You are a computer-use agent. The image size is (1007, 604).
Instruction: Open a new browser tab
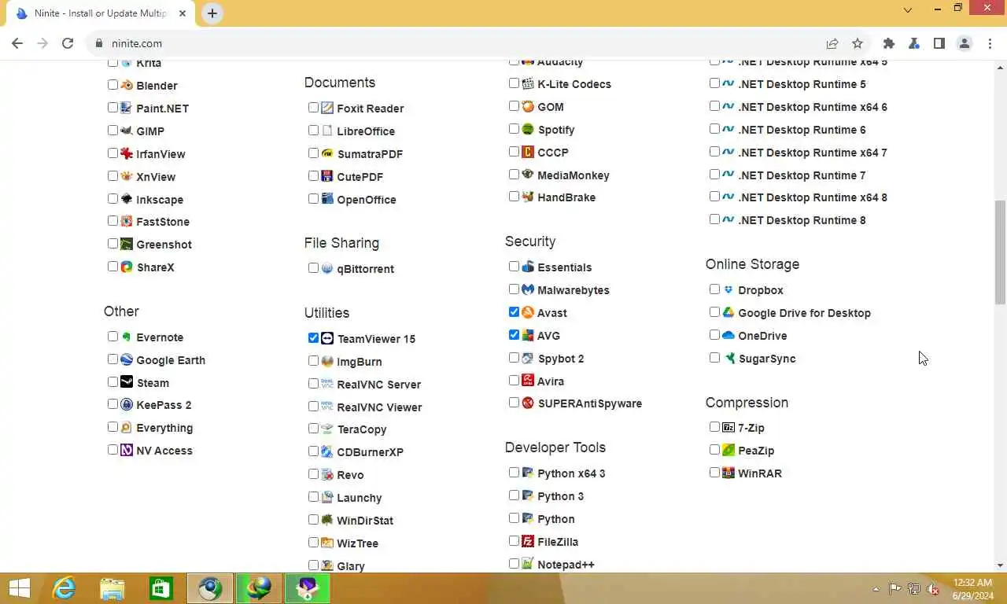coord(212,13)
